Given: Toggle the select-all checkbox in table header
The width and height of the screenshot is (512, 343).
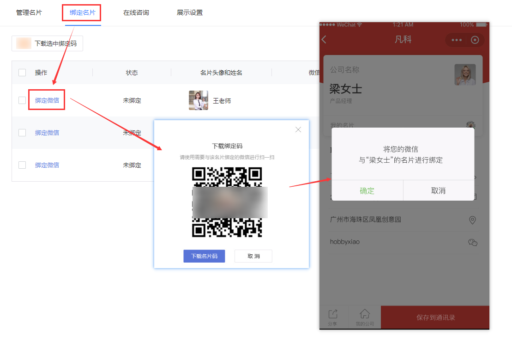Looking at the screenshot, I should [x=22, y=73].
